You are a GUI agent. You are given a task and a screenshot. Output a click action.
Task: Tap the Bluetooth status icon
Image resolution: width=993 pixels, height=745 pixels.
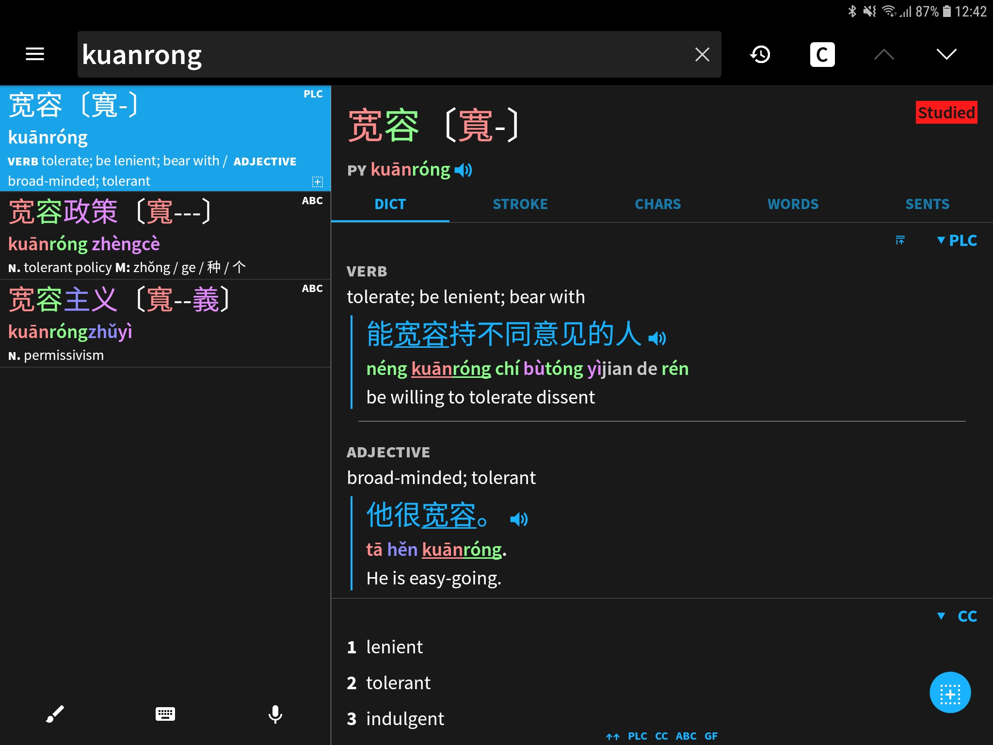(x=852, y=11)
